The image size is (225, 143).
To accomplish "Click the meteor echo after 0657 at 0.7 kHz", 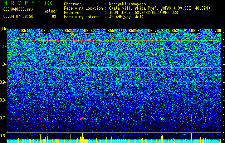I will tap(162, 119).
